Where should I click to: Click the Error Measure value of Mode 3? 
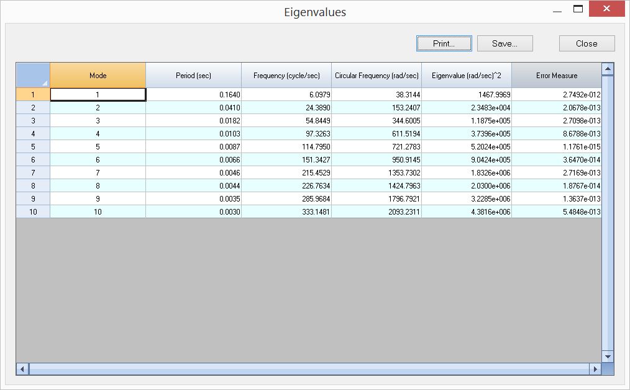click(555, 120)
